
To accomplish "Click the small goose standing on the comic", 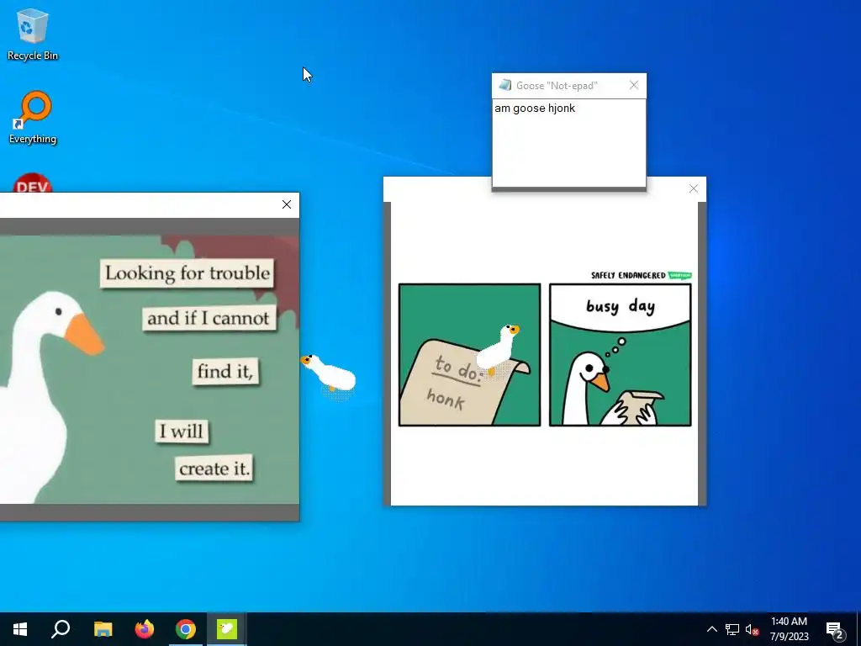I will point(499,349).
